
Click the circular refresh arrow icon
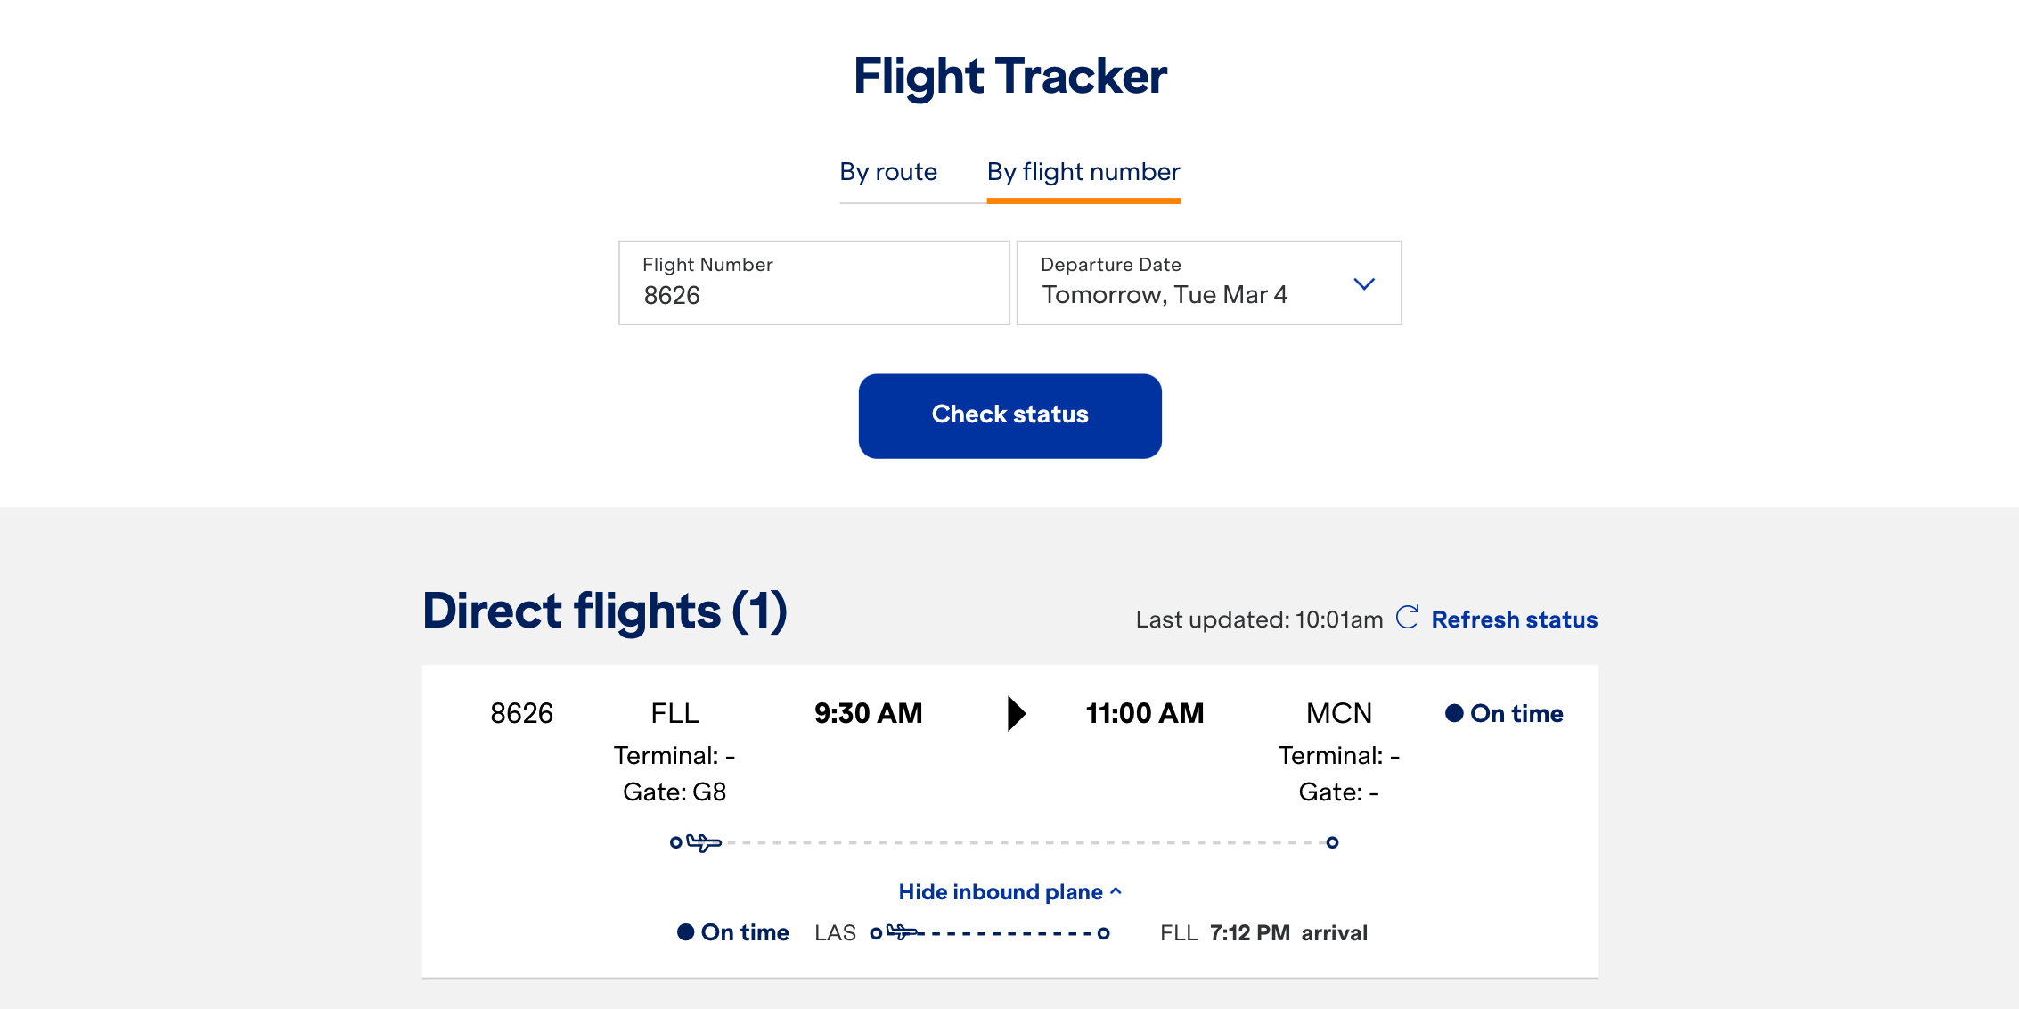click(x=1407, y=618)
